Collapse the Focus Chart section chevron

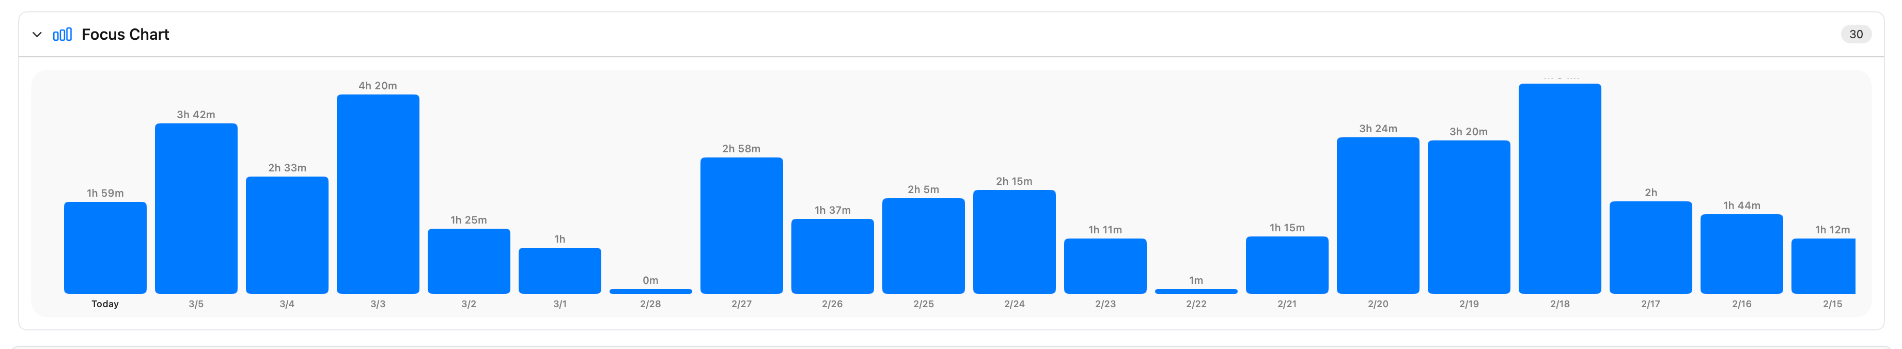pyautogui.click(x=37, y=35)
